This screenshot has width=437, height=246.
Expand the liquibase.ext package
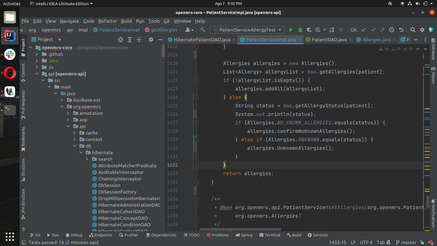click(62, 100)
